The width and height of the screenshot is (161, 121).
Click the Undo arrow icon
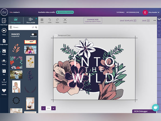click(50, 21)
